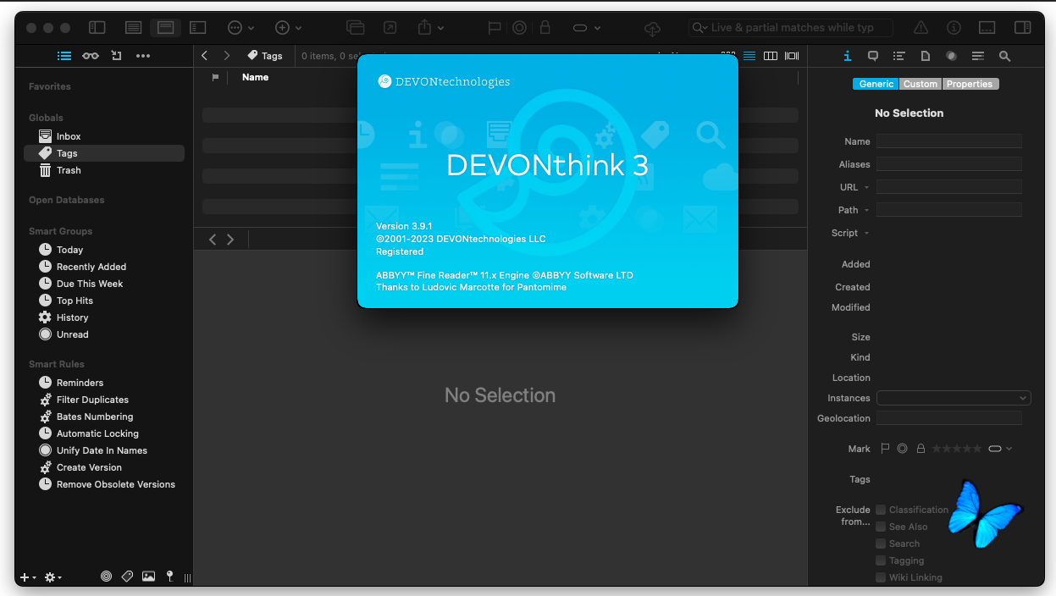Click the Name input field in inspector
Viewport: 1056px width, 596px height.
949,141
